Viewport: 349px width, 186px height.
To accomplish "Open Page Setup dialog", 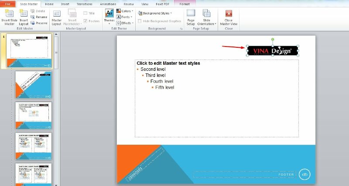I will click(x=191, y=17).
